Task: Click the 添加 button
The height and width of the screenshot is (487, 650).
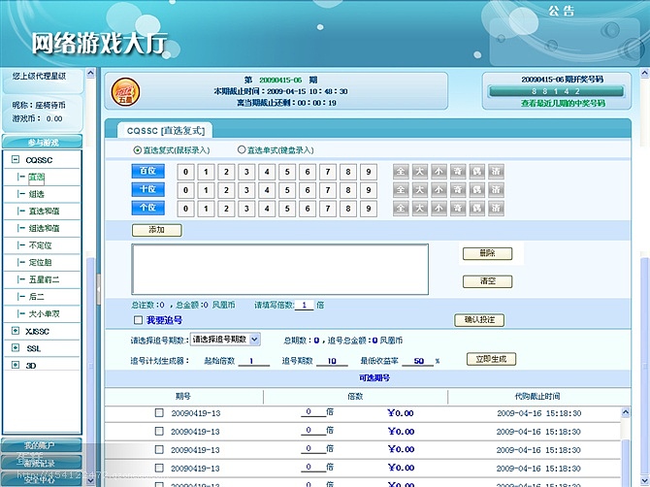Action: tap(157, 230)
